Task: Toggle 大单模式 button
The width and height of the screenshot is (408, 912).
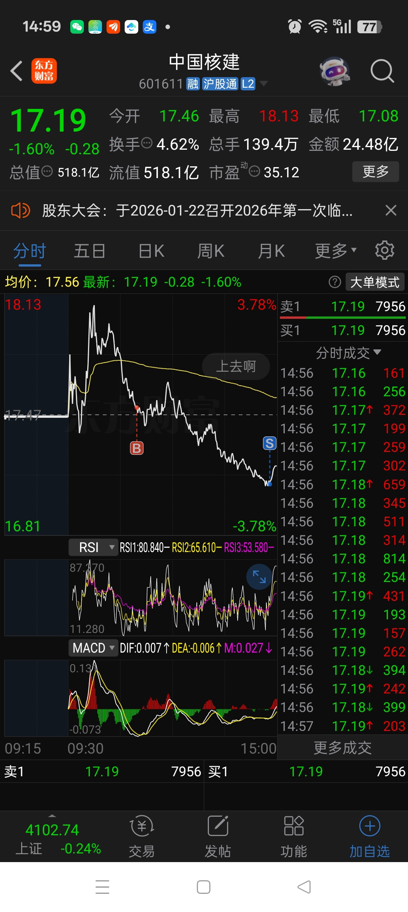Action: coord(375,282)
